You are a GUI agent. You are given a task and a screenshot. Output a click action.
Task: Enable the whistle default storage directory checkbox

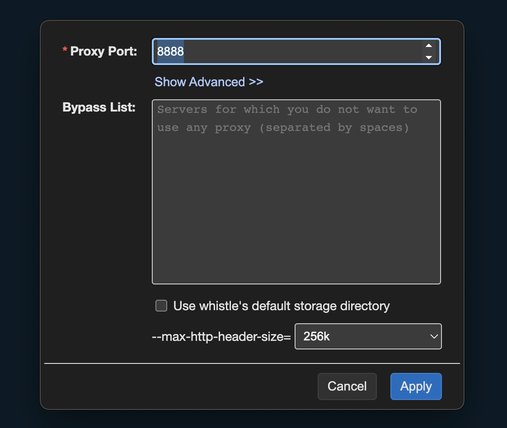click(x=161, y=306)
